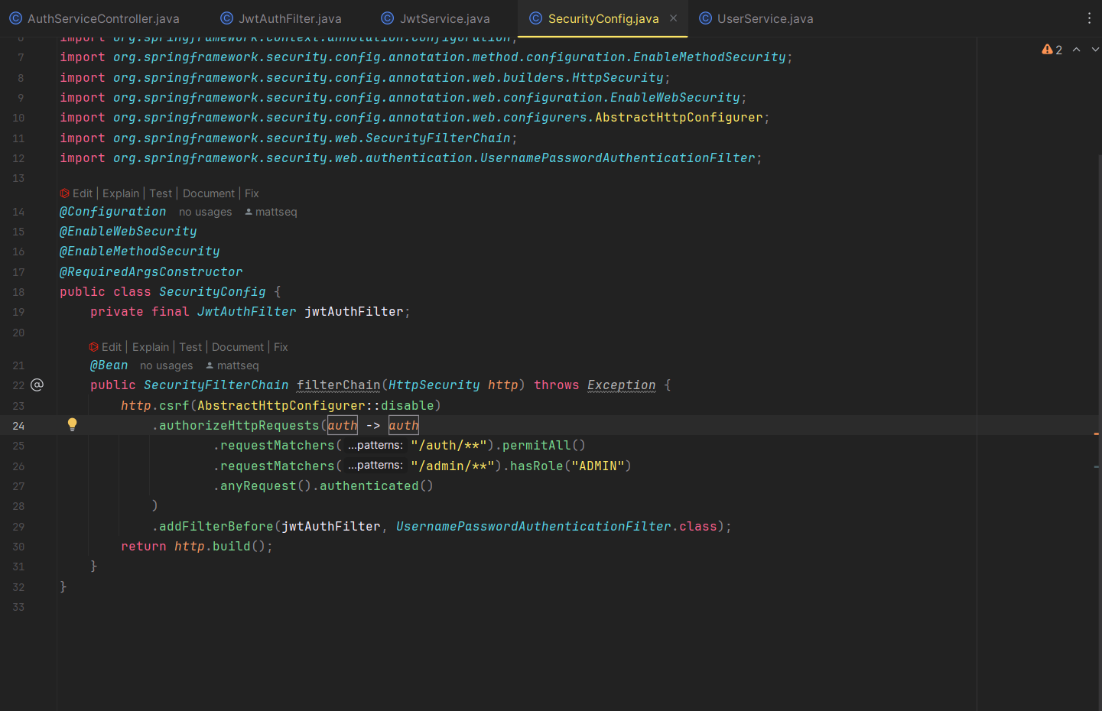Select the JwtService.java tab
Viewport: 1102px width, 711px height.
(x=435, y=18)
